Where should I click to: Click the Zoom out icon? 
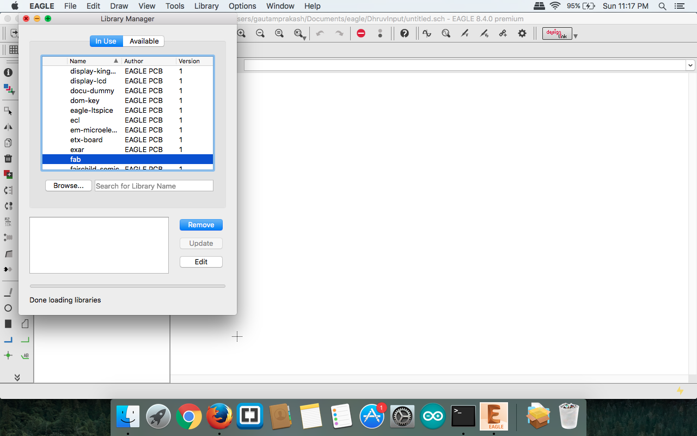click(x=260, y=33)
